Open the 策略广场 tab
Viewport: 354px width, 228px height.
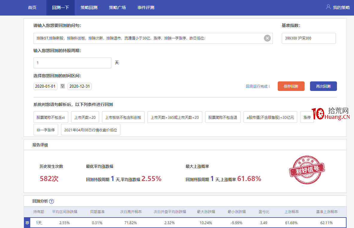[117, 7]
